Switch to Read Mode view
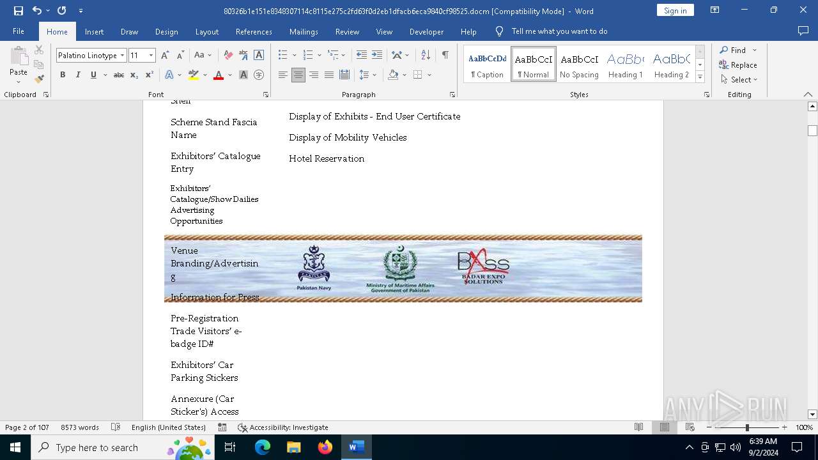Image resolution: width=818 pixels, height=460 pixels. [639, 427]
